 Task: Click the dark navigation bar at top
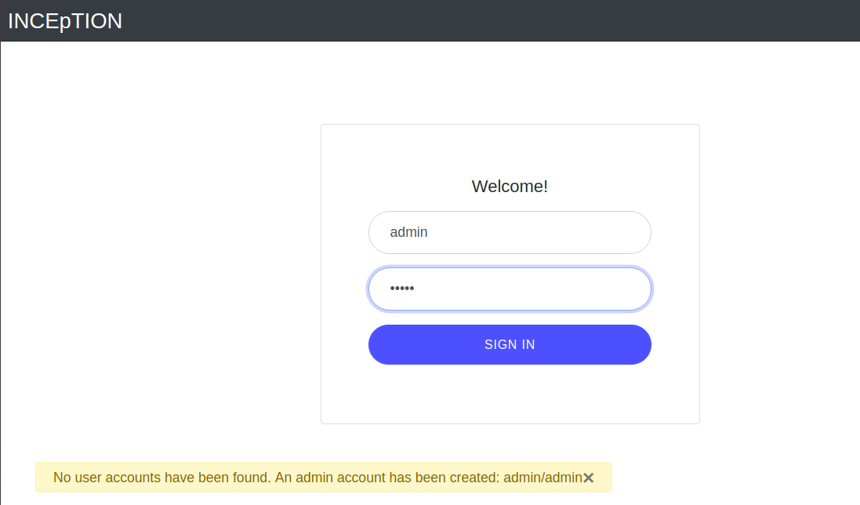click(470, 20)
